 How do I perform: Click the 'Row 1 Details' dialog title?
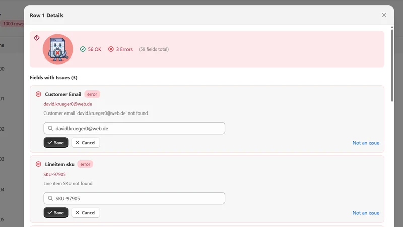coord(46,15)
